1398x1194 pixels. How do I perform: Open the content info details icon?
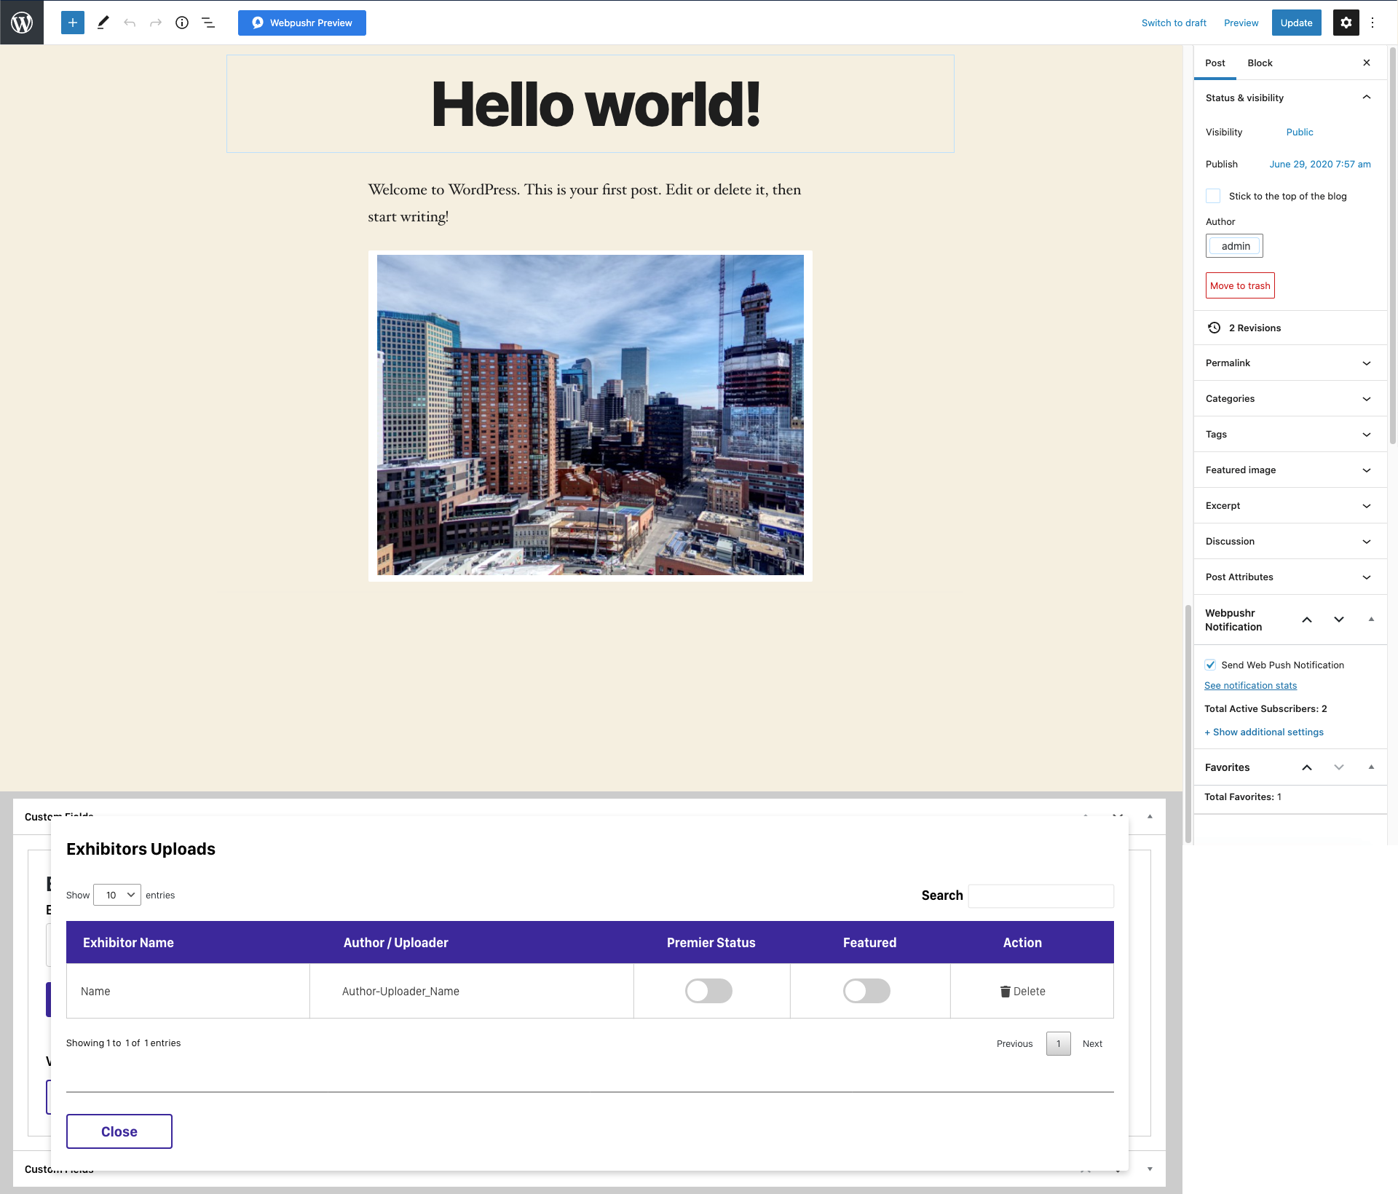click(182, 23)
